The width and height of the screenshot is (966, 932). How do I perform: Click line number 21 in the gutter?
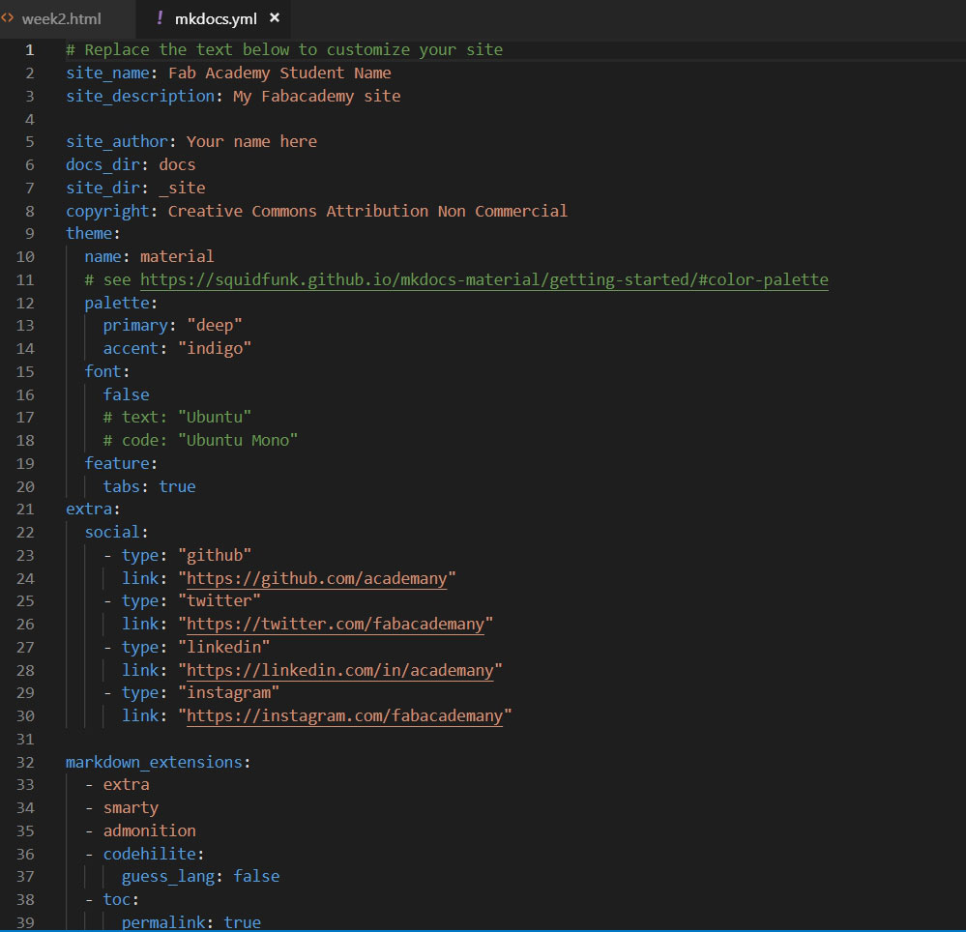pos(24,510)
